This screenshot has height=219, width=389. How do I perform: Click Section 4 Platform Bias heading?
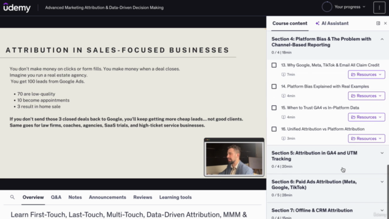(x=322, y=42)
